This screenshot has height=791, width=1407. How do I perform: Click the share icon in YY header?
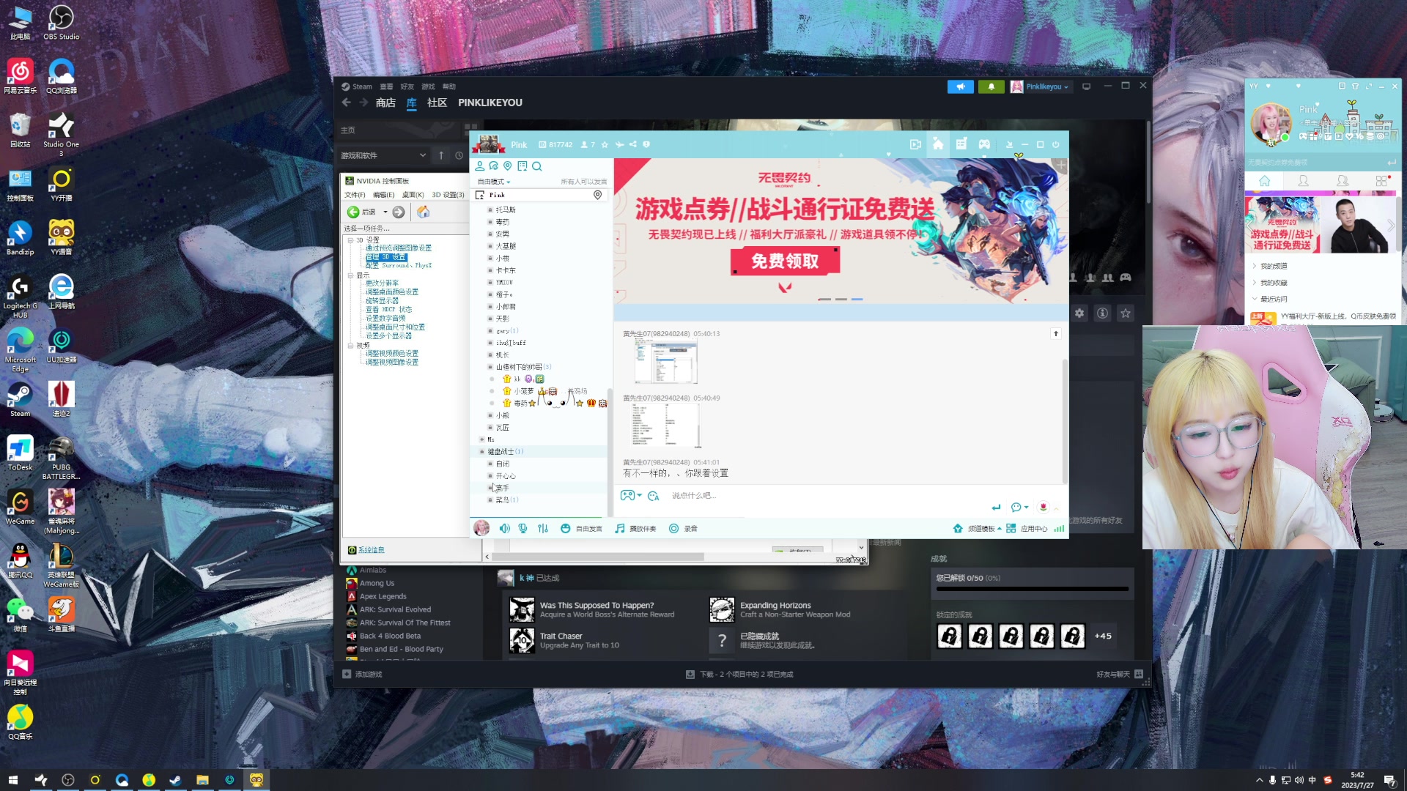pyautogui.click(x=632, y=145)
